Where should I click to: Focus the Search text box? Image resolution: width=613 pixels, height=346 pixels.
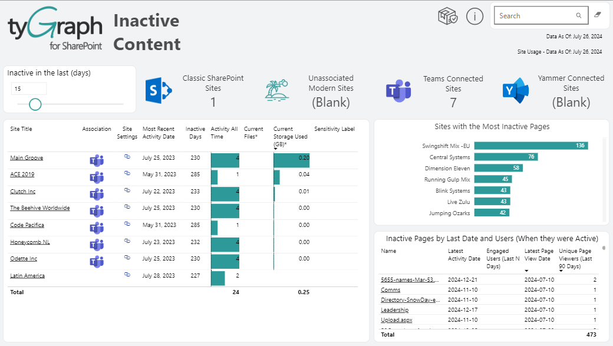tap(533, 16)
